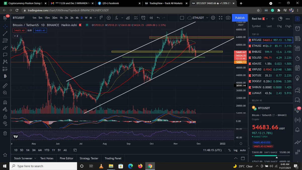Select the W weekly timeframe
Screen dimensions: 302x170
[x=86, y=18]
